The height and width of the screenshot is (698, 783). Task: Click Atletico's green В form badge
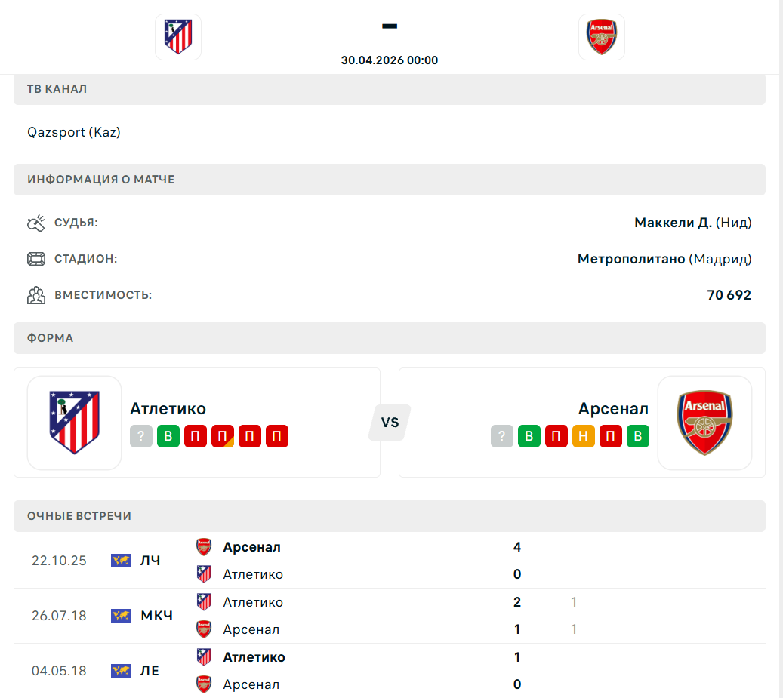pyautogui.click(x=168, y=436)
